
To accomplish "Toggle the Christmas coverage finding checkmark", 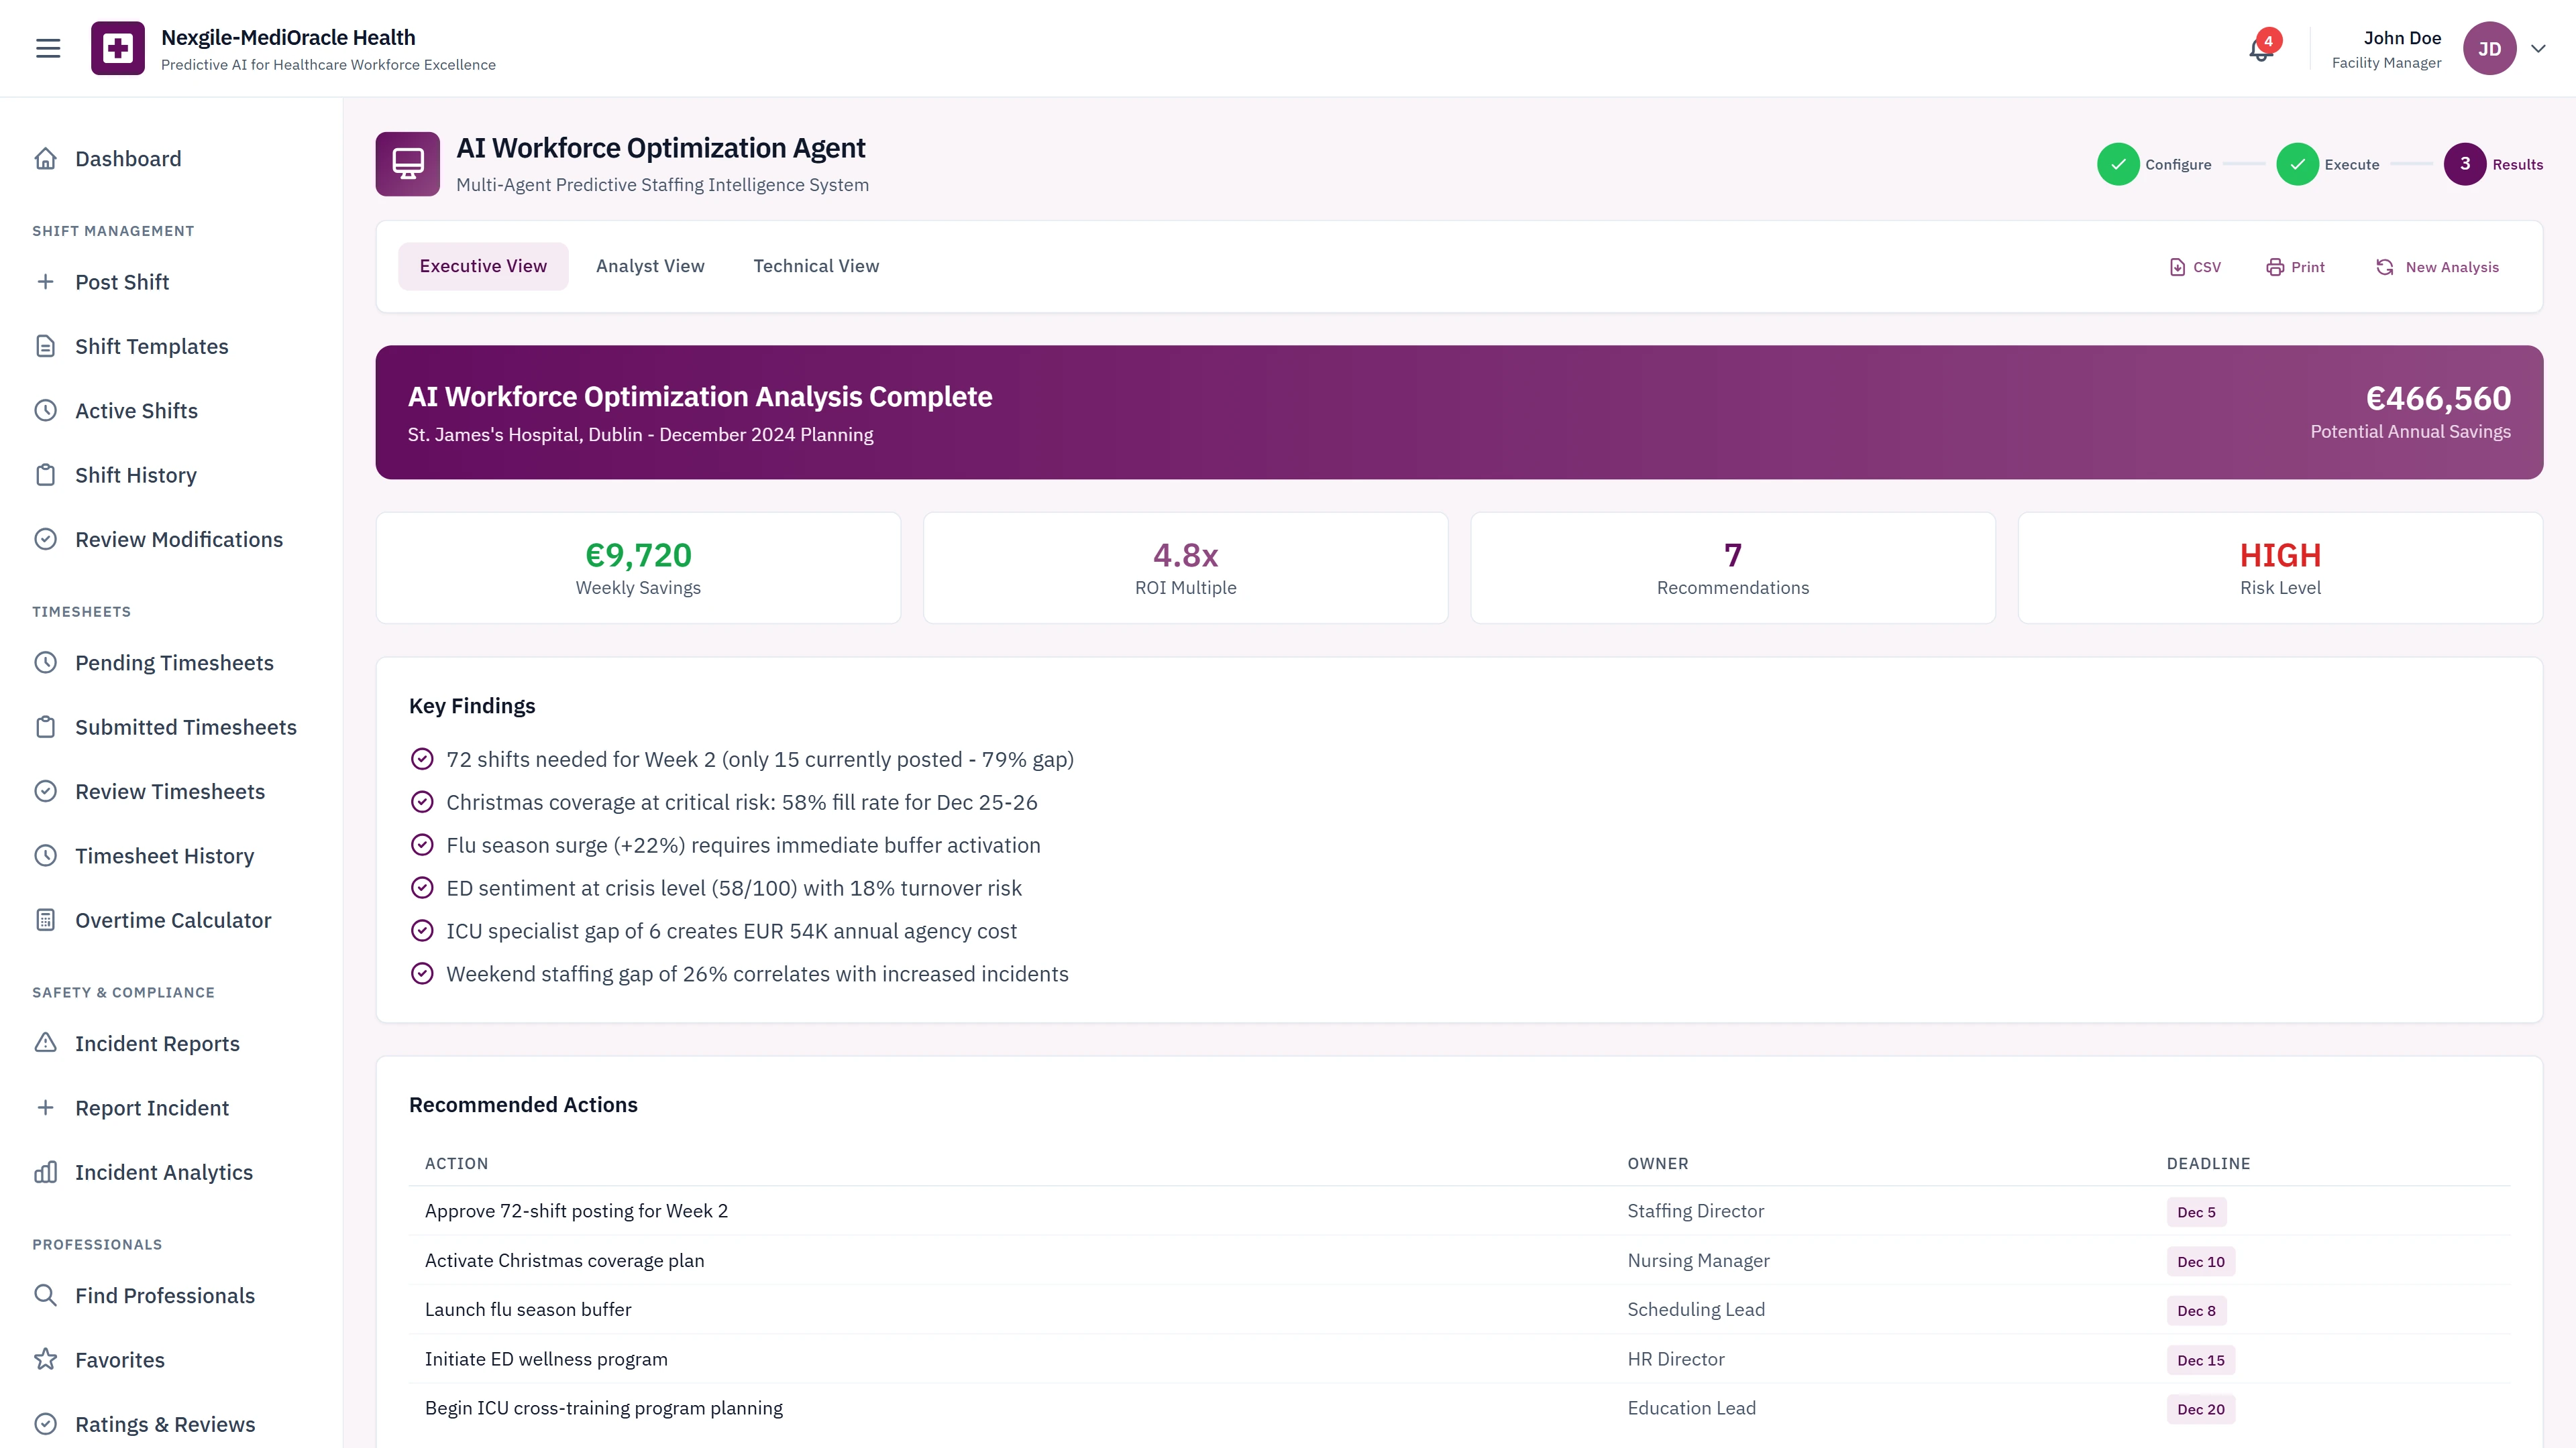I will click(x=421, y=802).
